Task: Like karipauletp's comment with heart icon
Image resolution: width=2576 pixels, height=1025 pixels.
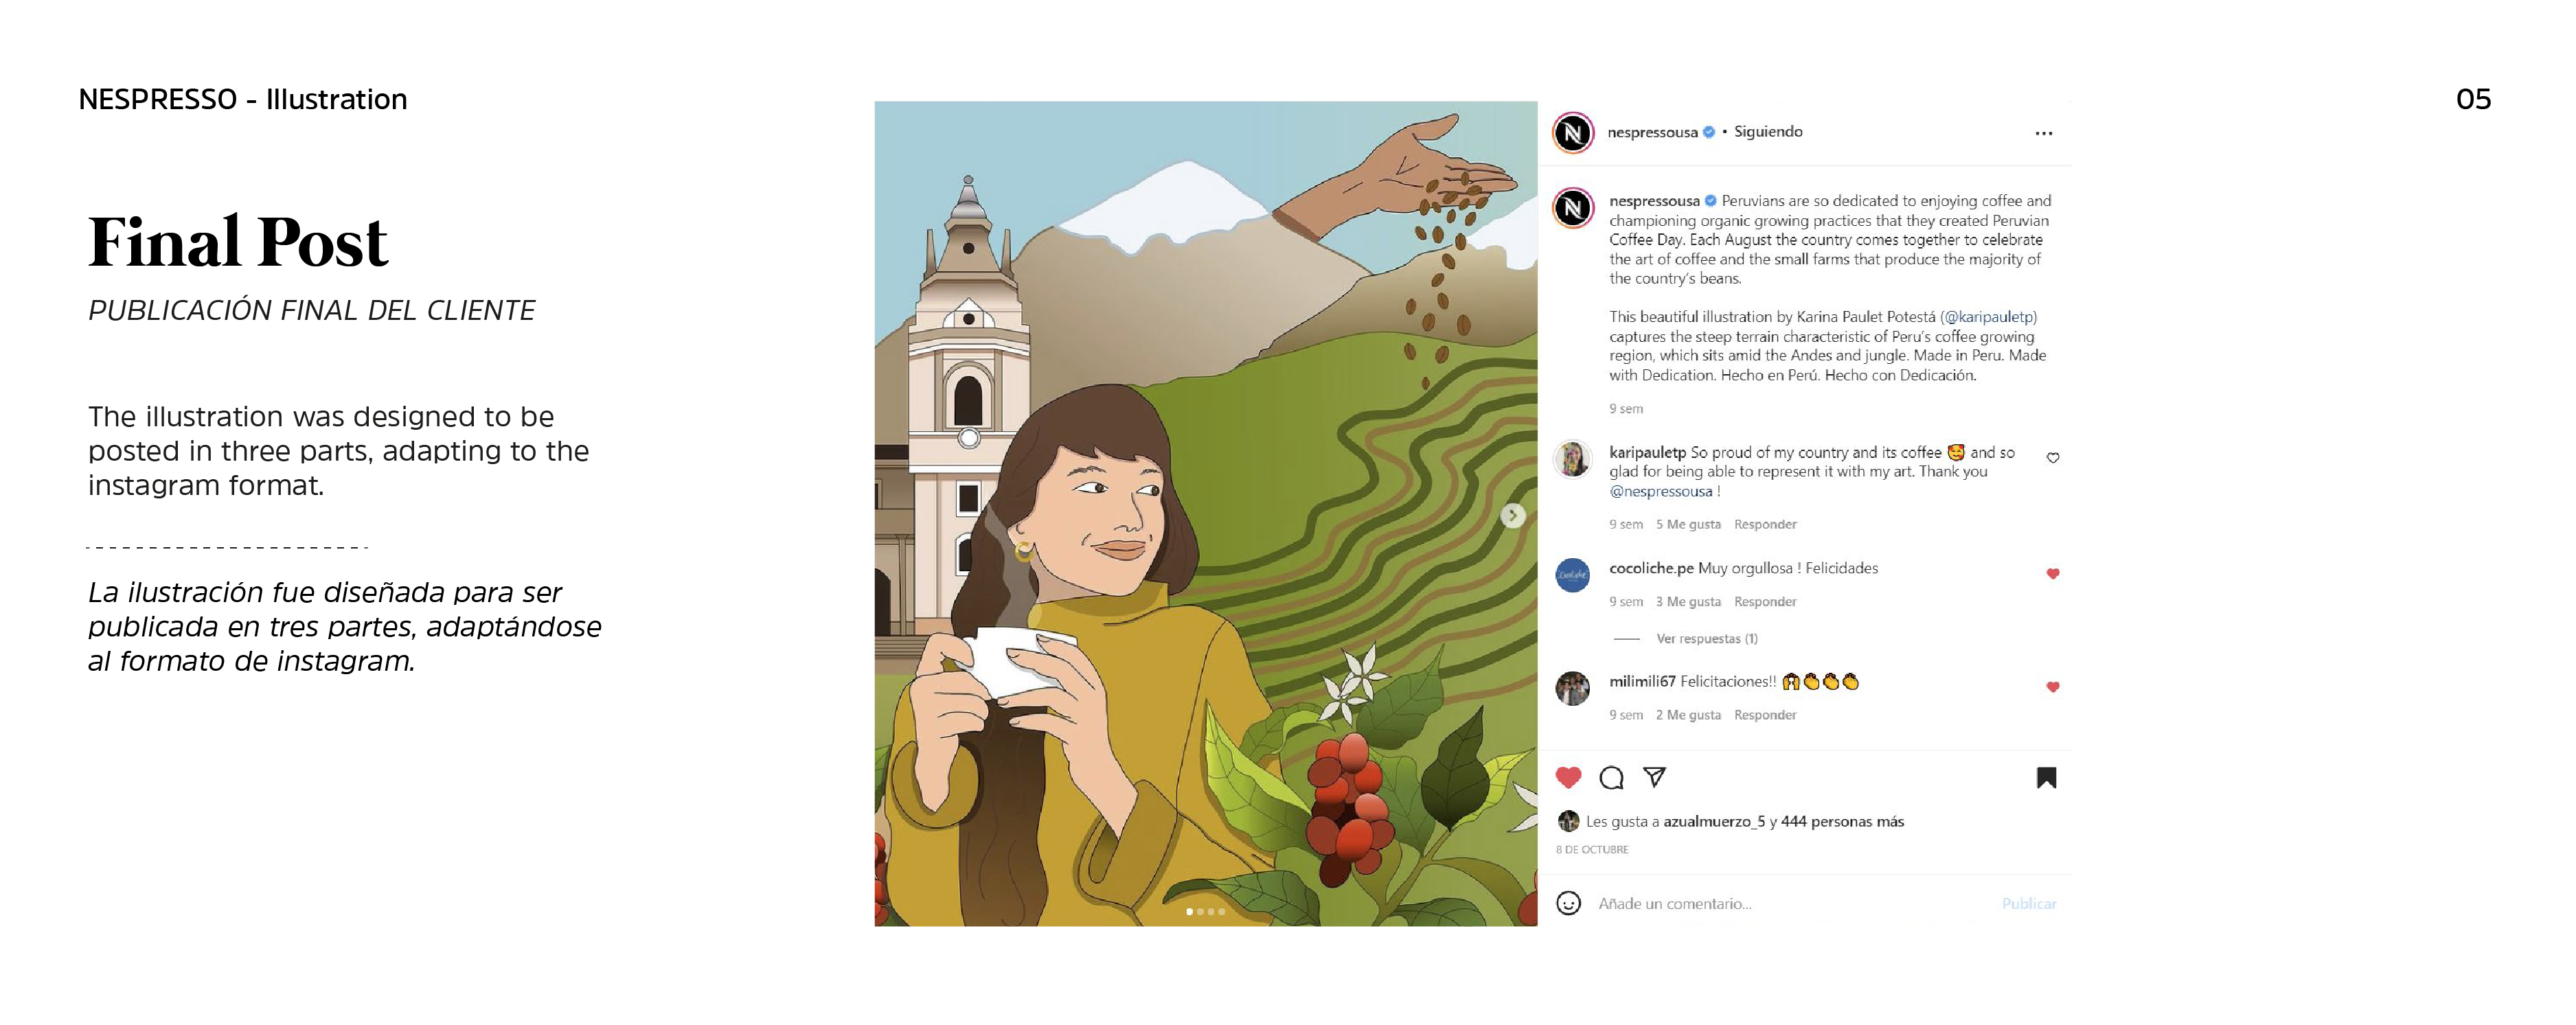Action: [x=2053, y=458]
